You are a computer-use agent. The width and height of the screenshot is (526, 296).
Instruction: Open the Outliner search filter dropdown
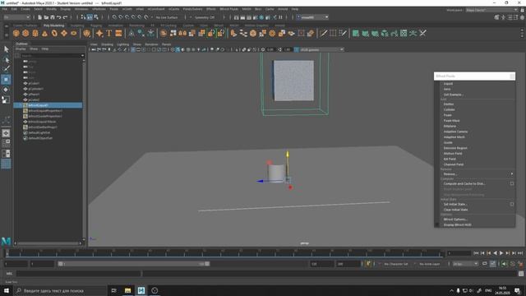pos(82,55)
